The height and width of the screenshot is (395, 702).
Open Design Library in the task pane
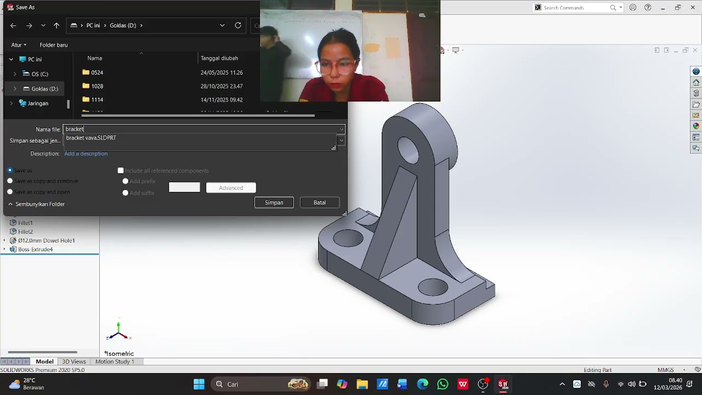coord(696,93)
